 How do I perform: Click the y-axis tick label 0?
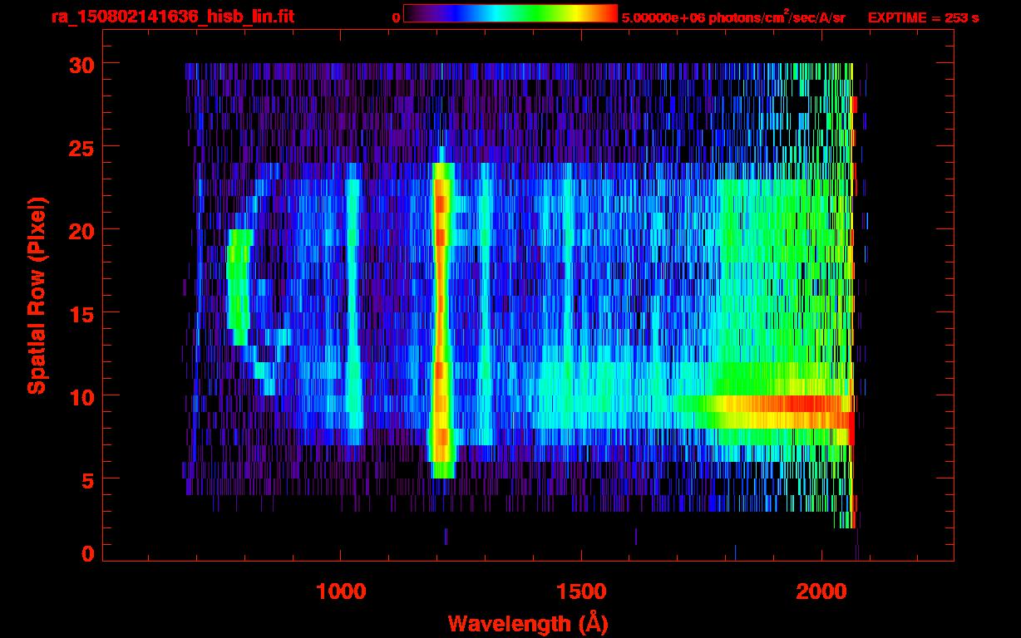tap(87, 553)
